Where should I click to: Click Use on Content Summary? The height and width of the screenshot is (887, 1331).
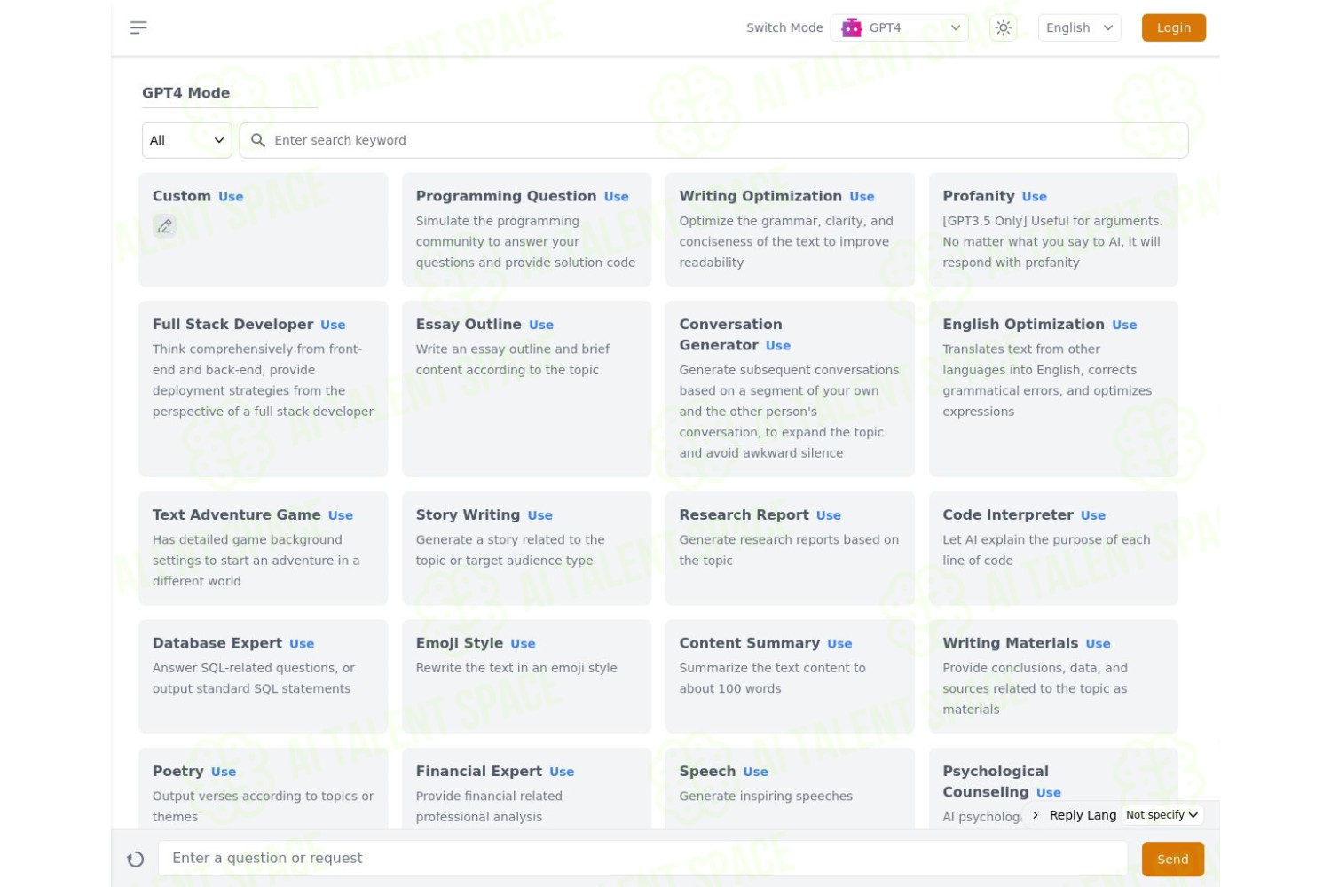pyautogui.click(x=839, y=644)
